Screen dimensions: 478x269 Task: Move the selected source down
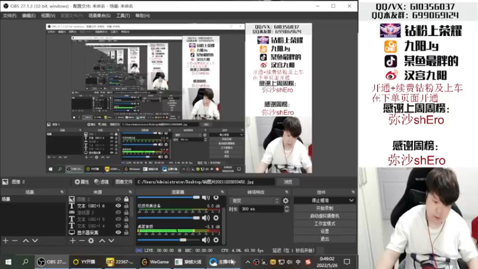(x=111, y=241)
